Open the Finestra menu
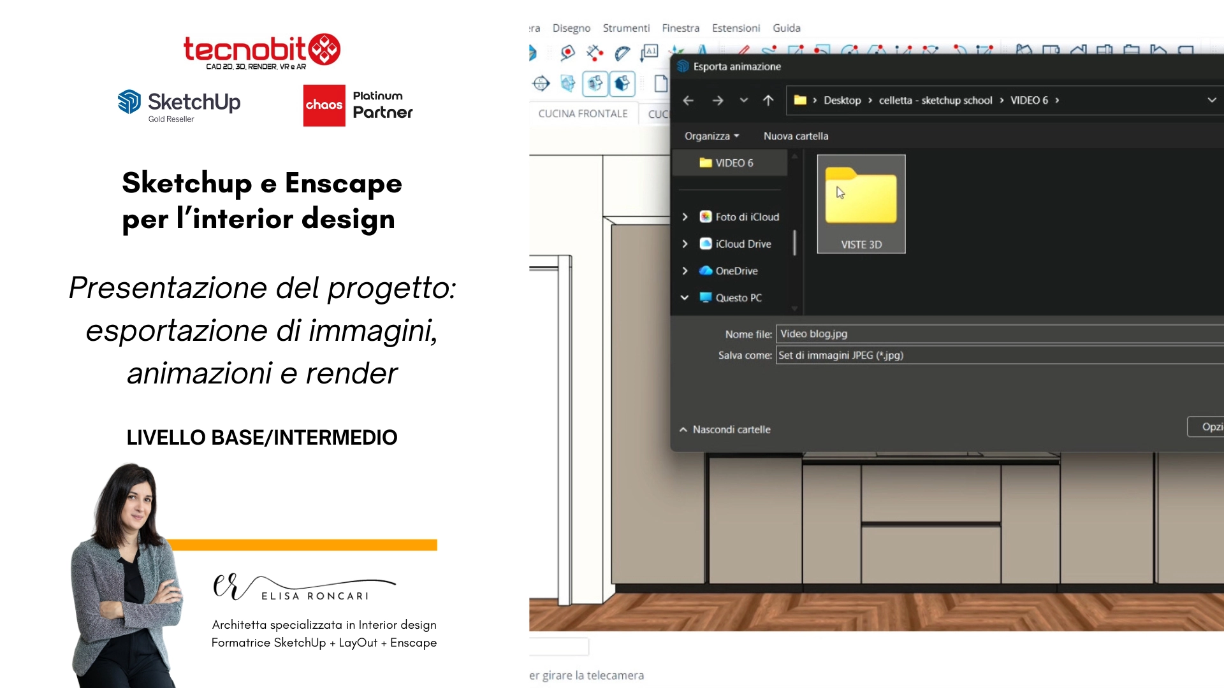This screenshot has width=1224, height=688. pyautogui.click(x=680, y=28)
